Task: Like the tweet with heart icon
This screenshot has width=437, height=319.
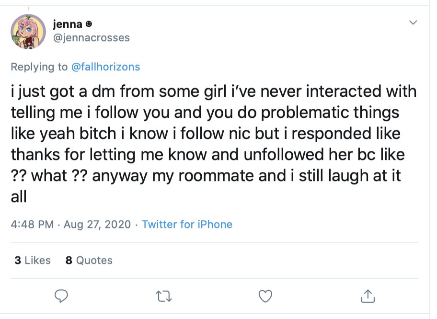Action: coord(265,296)
